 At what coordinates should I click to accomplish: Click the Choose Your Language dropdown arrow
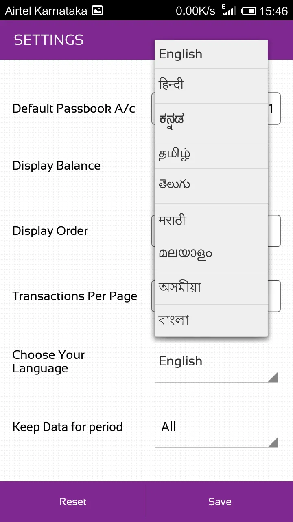coord(272,377)
